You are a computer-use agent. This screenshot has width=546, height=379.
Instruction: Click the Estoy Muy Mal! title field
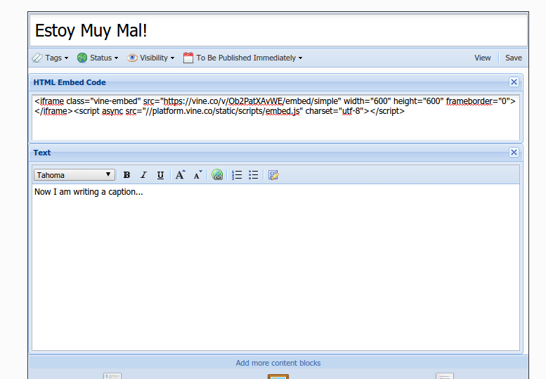pyautogui.click(x=278, y=31)
